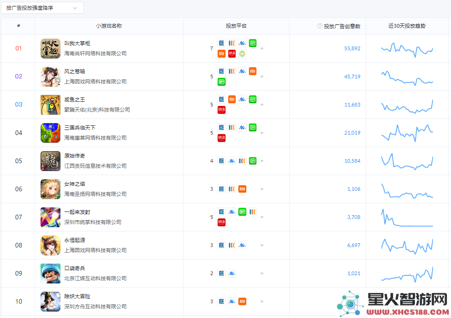Click the green iQIYI icon in 三国兵临天下 row
Viewport: 451px width, 318px height.
253,127
